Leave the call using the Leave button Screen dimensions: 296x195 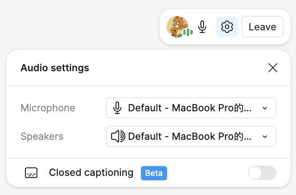[x=262, y=27]
